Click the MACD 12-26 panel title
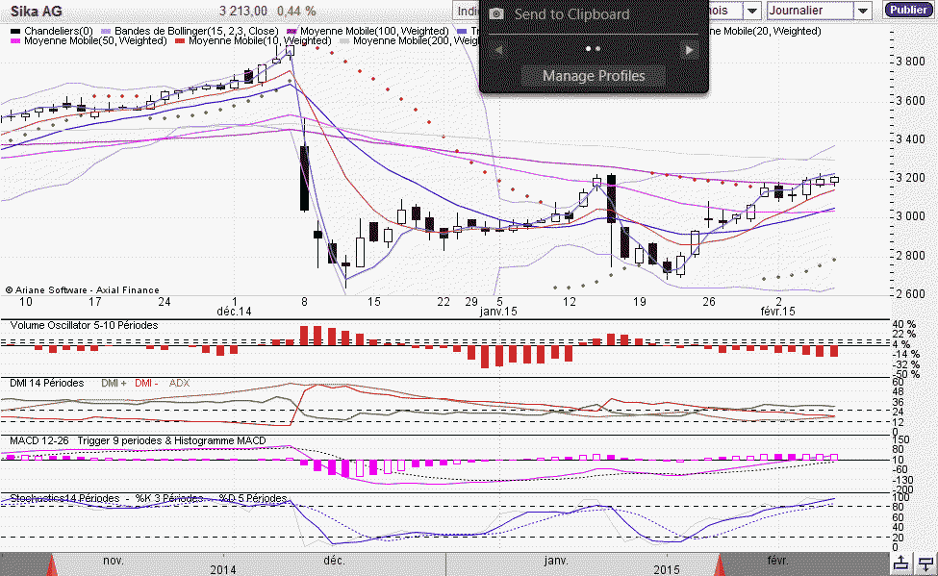 click(x=138, y=440)
